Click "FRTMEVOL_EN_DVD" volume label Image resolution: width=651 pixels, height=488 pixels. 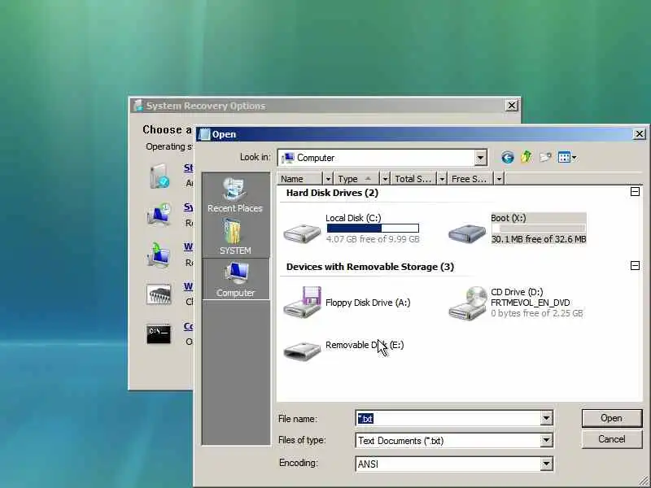531,303
